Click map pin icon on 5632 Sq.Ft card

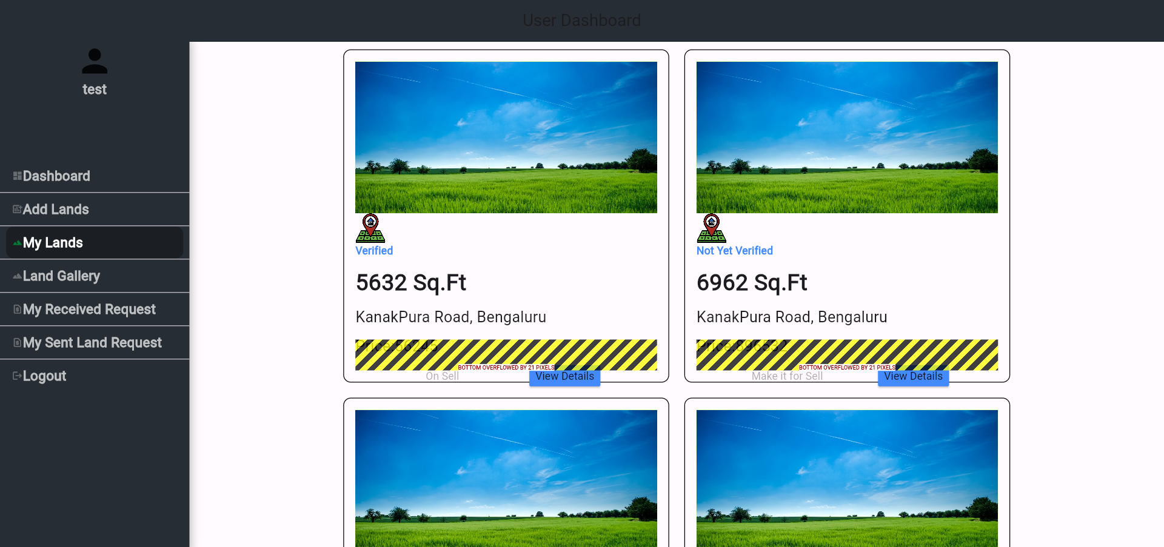[x=370, y=228]
